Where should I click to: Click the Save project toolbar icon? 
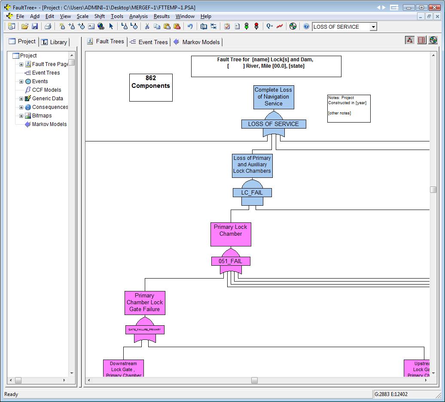[x=35, y=27]
